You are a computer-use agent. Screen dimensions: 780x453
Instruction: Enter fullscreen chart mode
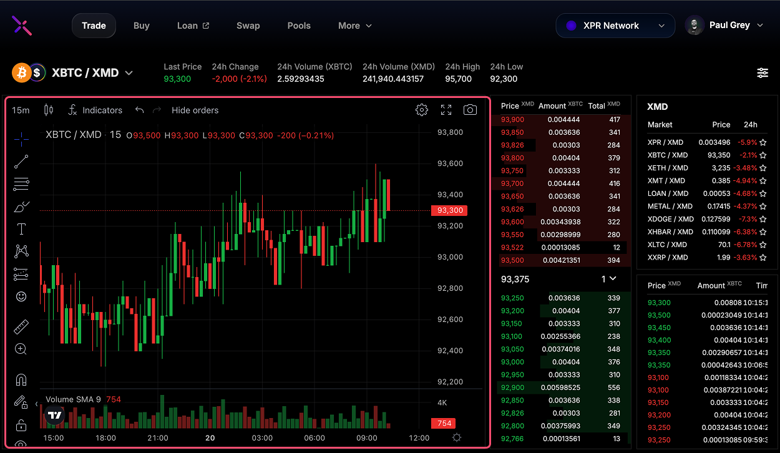click(446, 110)
